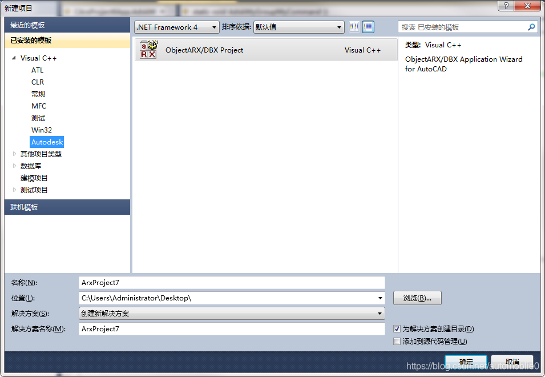Click the ObjectARX/DBX Project template name
This screenshot has height=377, width=545.
click(204, 50)
